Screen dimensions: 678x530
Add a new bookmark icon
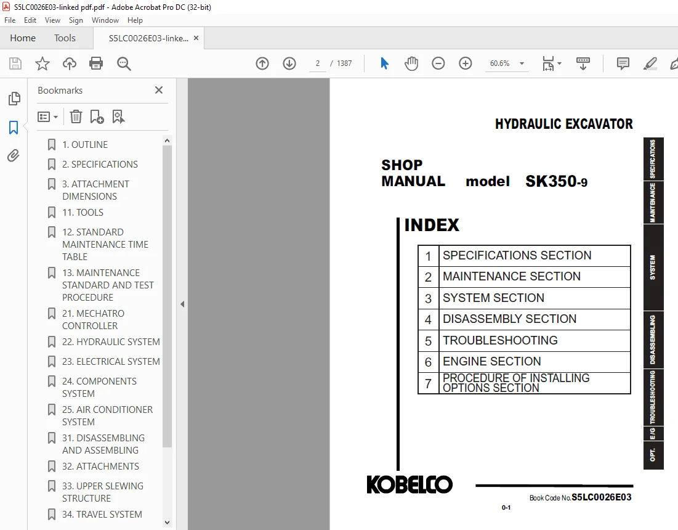pos(97,117)
